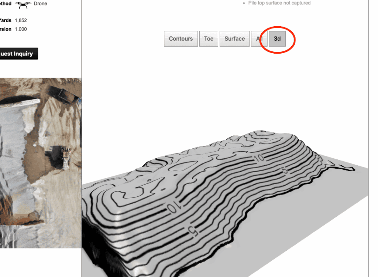Show the Surface view
378x277 pixels.
(234, 38)
